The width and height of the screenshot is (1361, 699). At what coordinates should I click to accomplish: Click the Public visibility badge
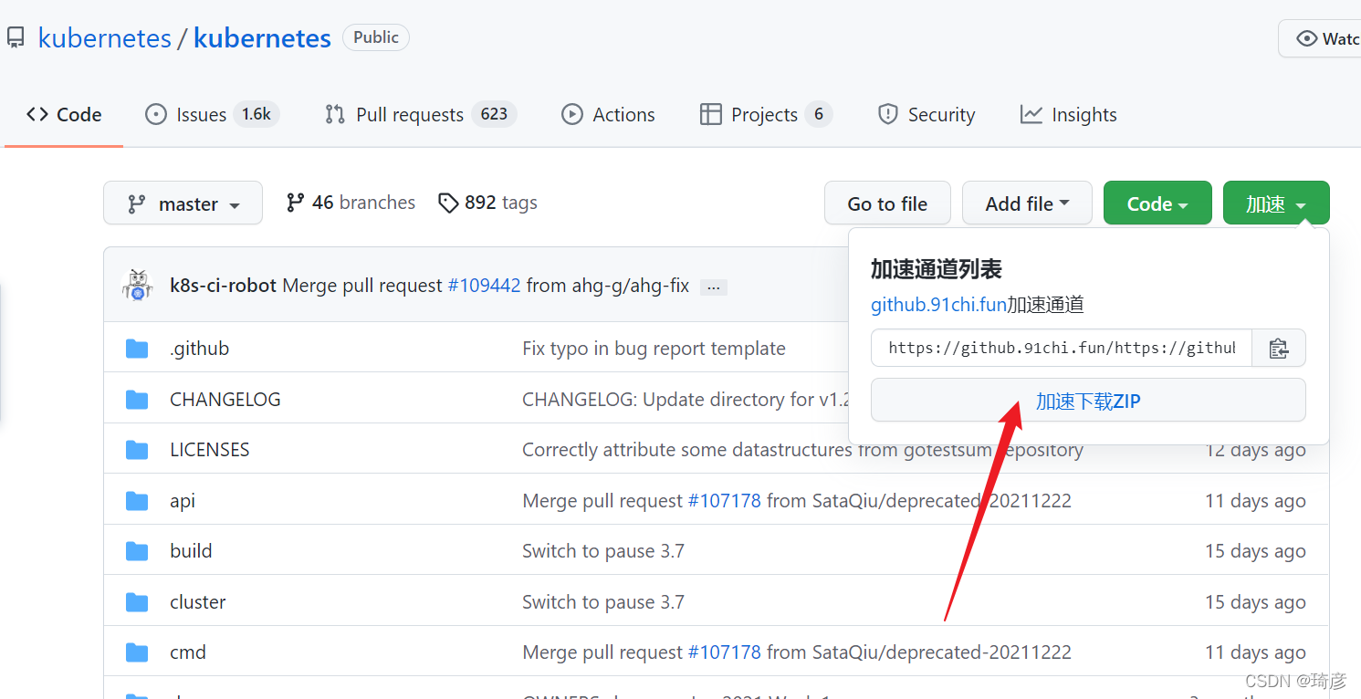tap(376, 37)
